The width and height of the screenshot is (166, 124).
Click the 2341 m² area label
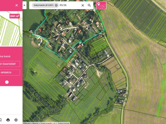(x=15, y=16)
